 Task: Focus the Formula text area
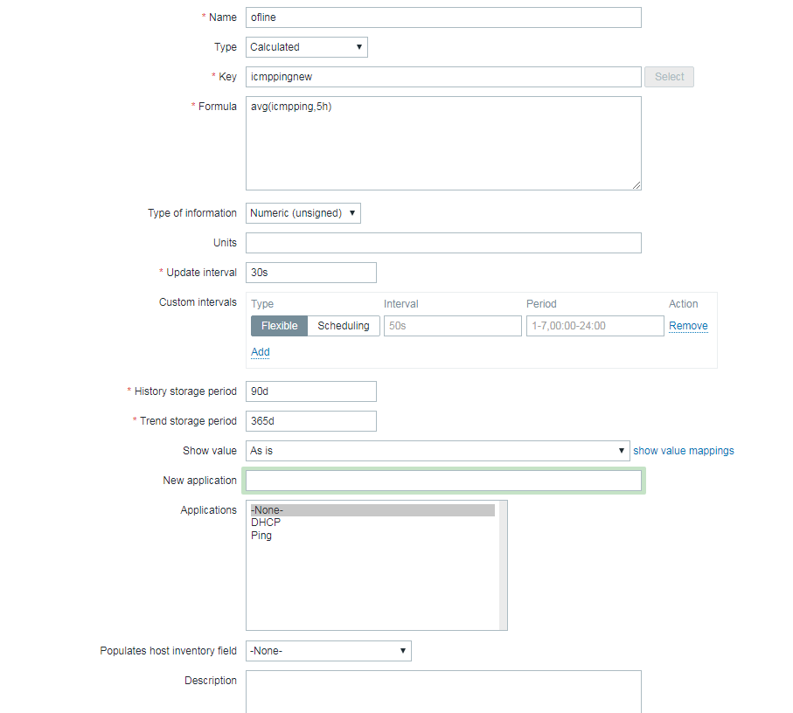[443, 143]
